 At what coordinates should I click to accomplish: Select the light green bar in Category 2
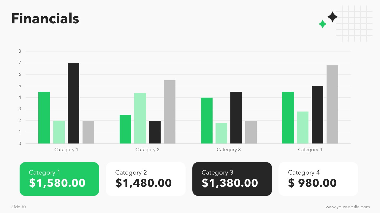[140, 118]
